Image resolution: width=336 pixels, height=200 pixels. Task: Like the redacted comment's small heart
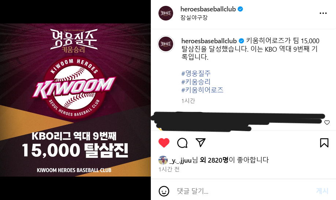click(327, 122)
